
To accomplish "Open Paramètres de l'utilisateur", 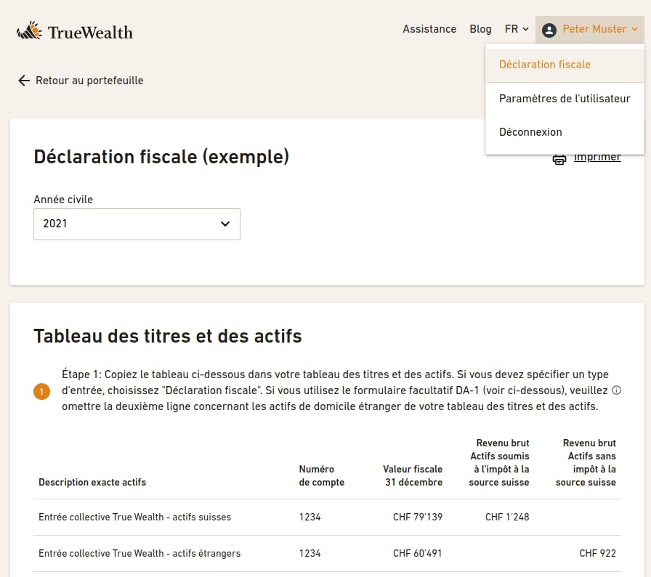I will click(x=565, y=99).
